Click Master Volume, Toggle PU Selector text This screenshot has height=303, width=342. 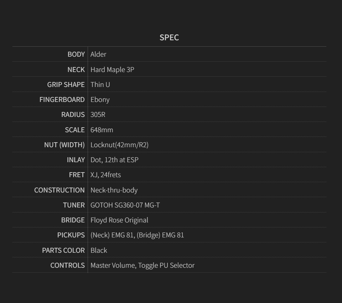pos(142,265)
